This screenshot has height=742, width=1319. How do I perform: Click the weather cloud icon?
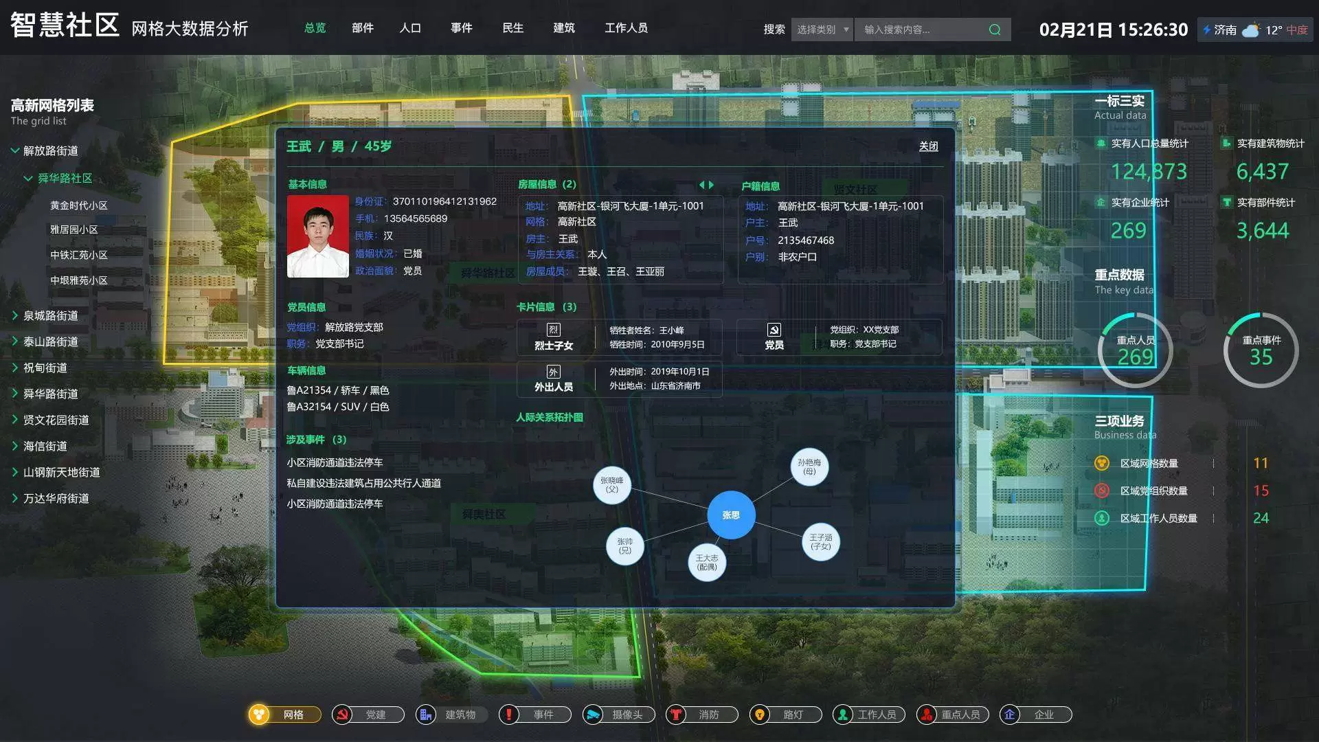pos(1251,30)
